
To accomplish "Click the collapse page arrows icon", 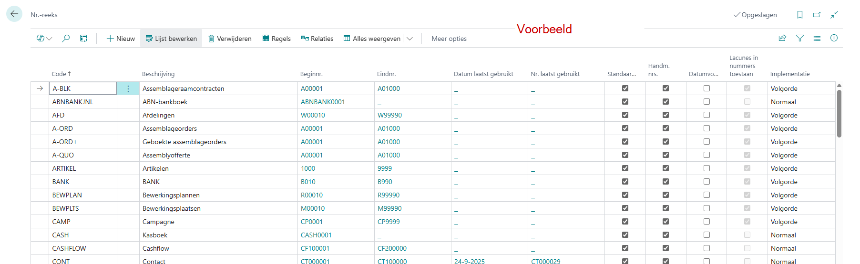I will tap(834, 15).
